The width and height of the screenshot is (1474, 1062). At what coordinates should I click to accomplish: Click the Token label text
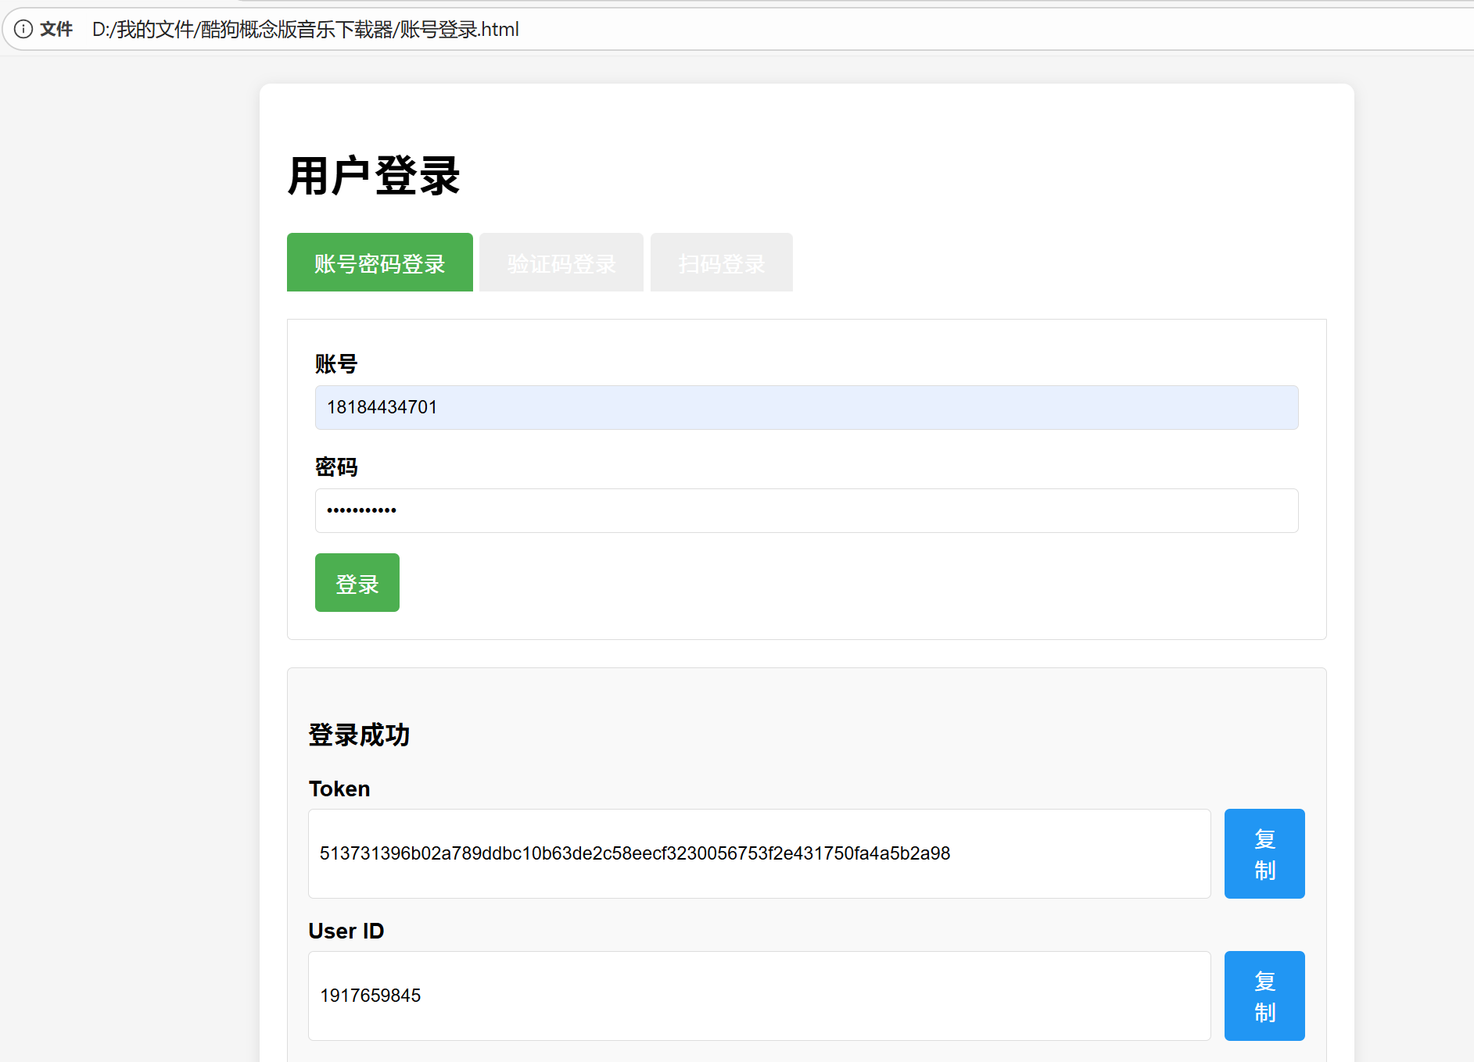pos(339,789)
